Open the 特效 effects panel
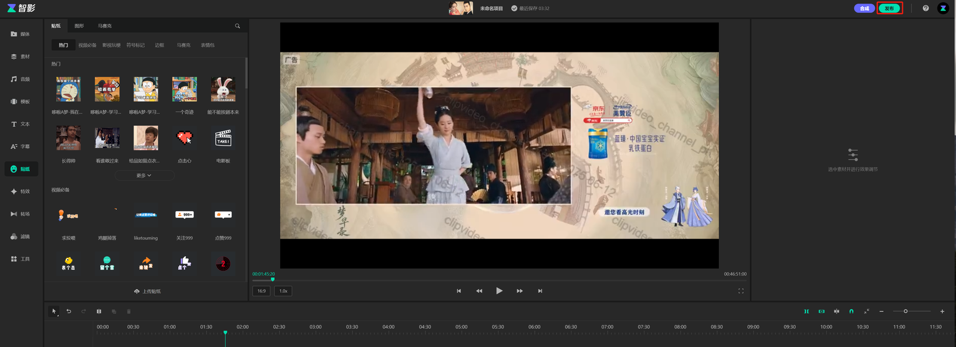The width and height of the screenshot is (956, 347). coord(20,191)
